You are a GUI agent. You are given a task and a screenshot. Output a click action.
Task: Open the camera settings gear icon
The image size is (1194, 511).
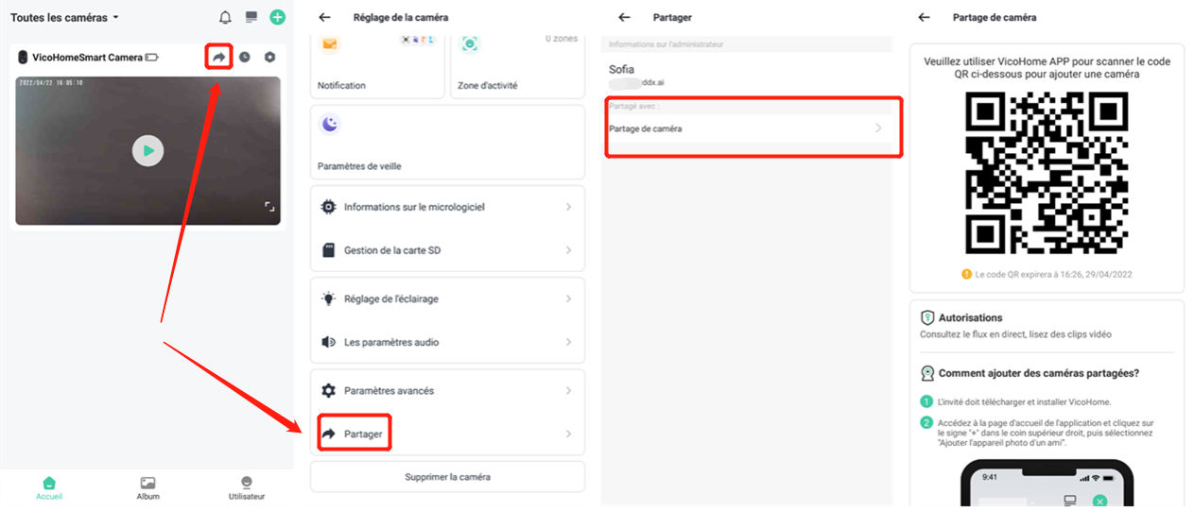pos(269,58)
